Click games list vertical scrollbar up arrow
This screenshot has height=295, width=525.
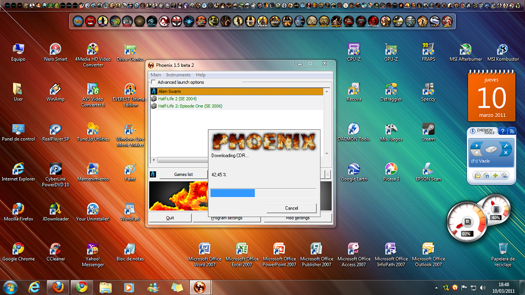[327, 91]
